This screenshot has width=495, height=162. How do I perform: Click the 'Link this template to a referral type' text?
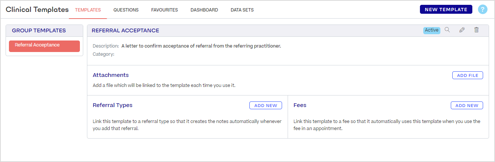[187, 125]
